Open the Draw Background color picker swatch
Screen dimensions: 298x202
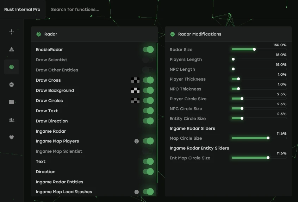(x=135, y=90)
